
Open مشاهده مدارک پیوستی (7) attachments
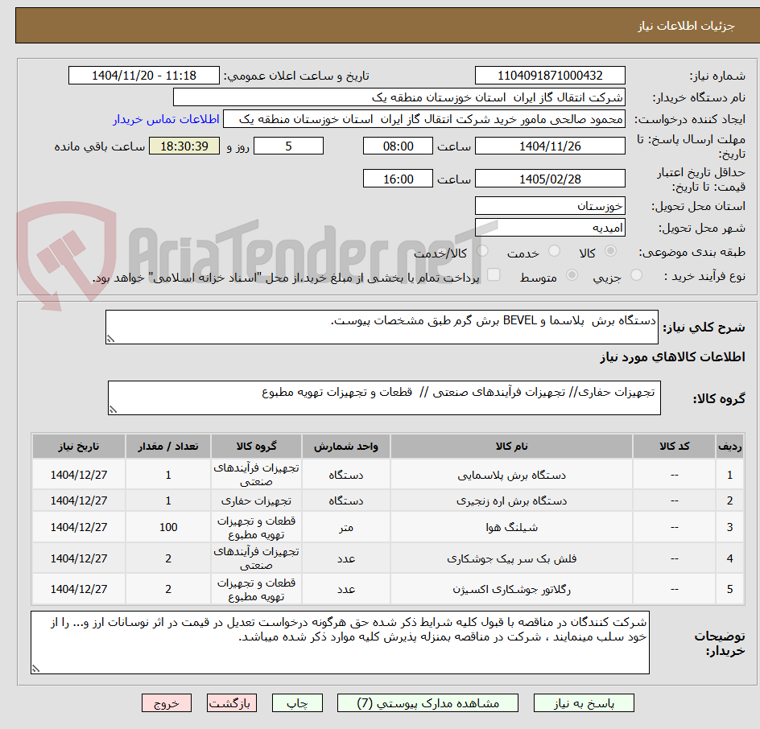[427, 702]
